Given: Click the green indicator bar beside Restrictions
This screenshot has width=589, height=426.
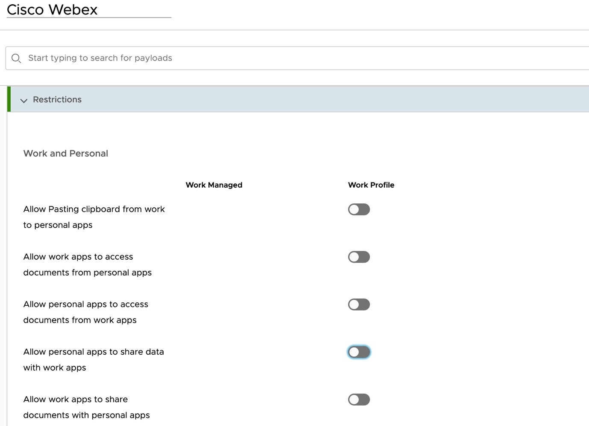Looking at the screenshot, I should point(9,99).
